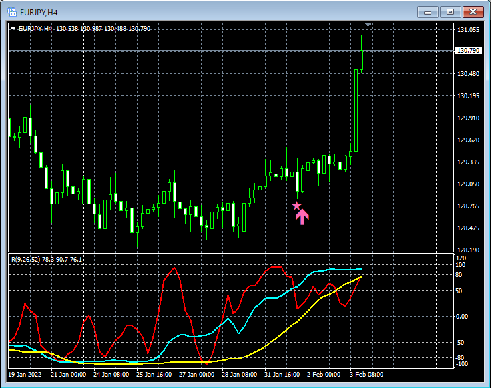Viewport: 492px width, 388px height.
Task: Click the 130.195 price scale value
Action: tap(468, 95)
